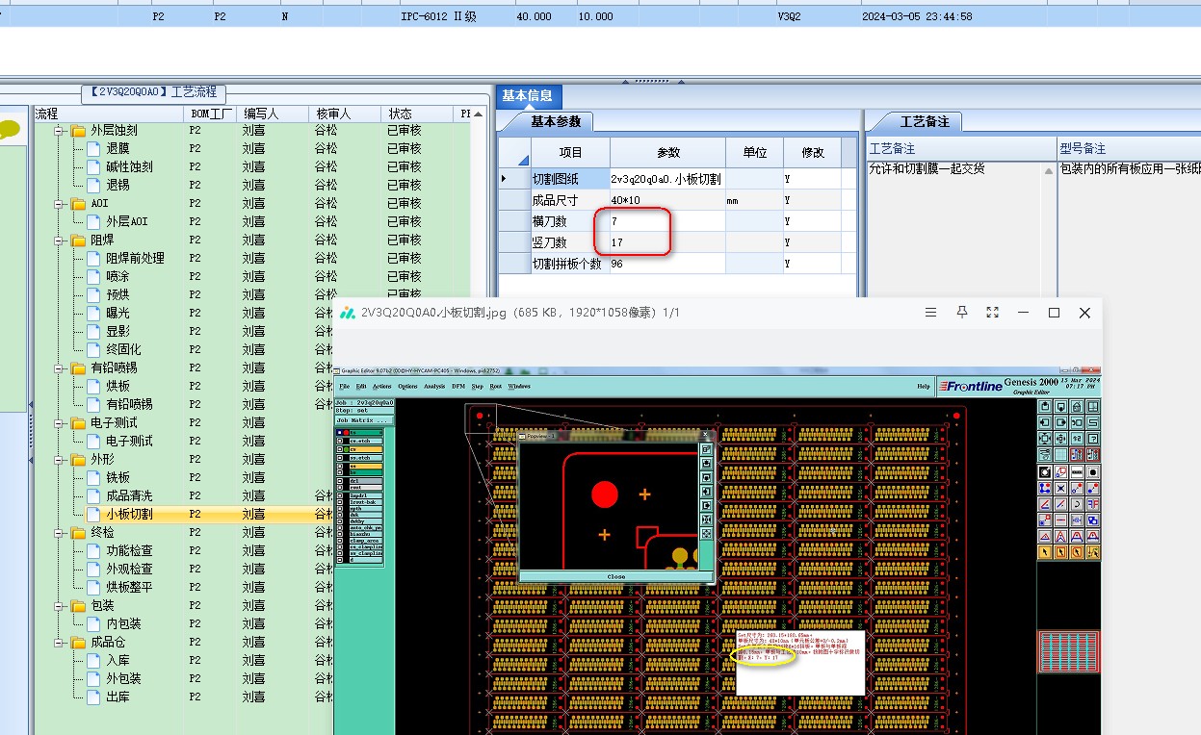Click the Close button in the Popview panel
The height and width of the screenshot is (735, 1201).
[x=615, y=576]
